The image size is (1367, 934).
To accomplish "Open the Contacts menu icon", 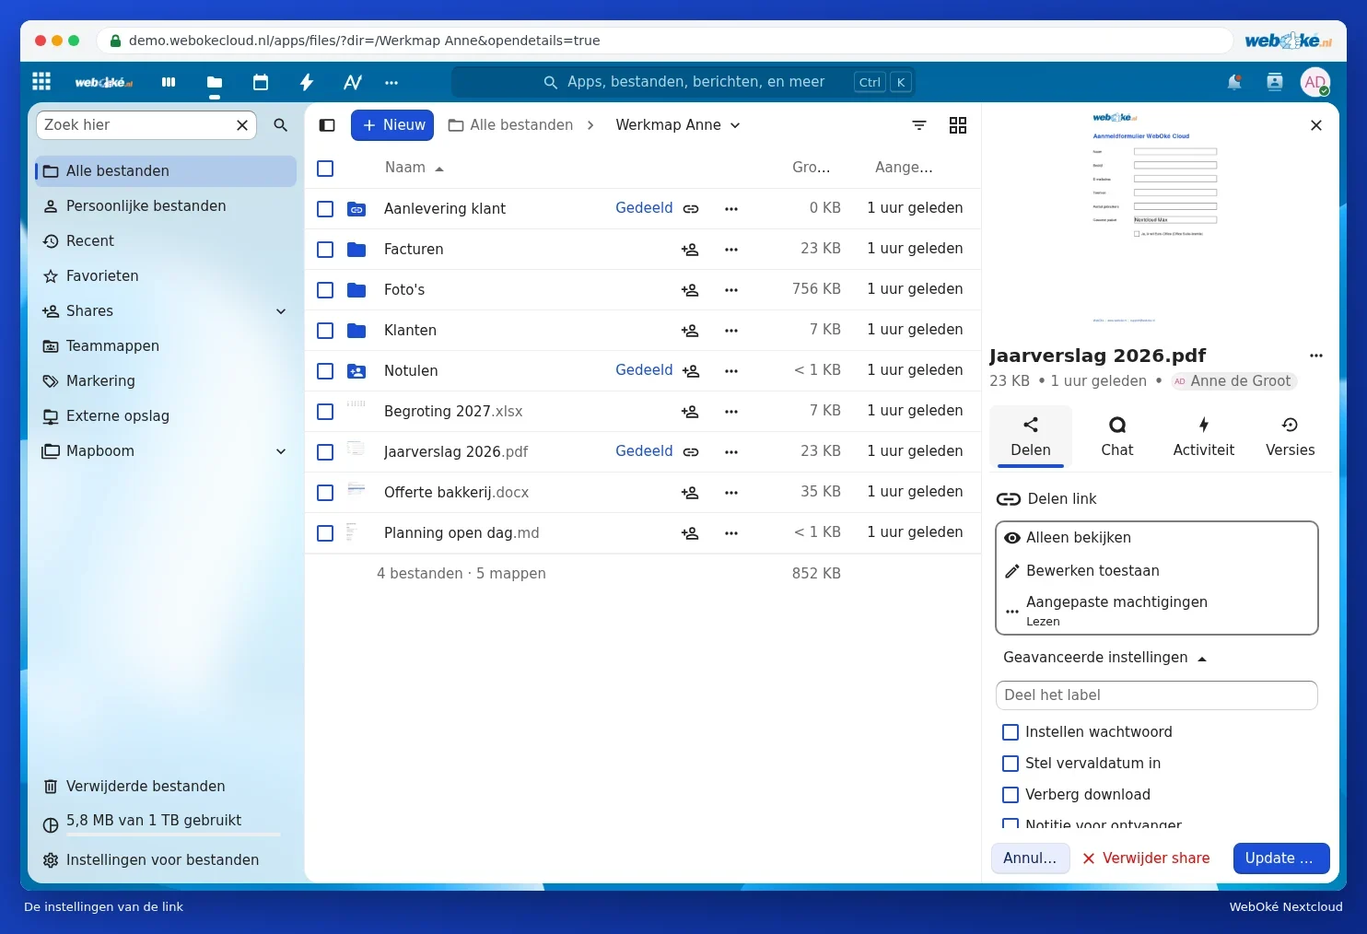I will tap(1275, 82).
